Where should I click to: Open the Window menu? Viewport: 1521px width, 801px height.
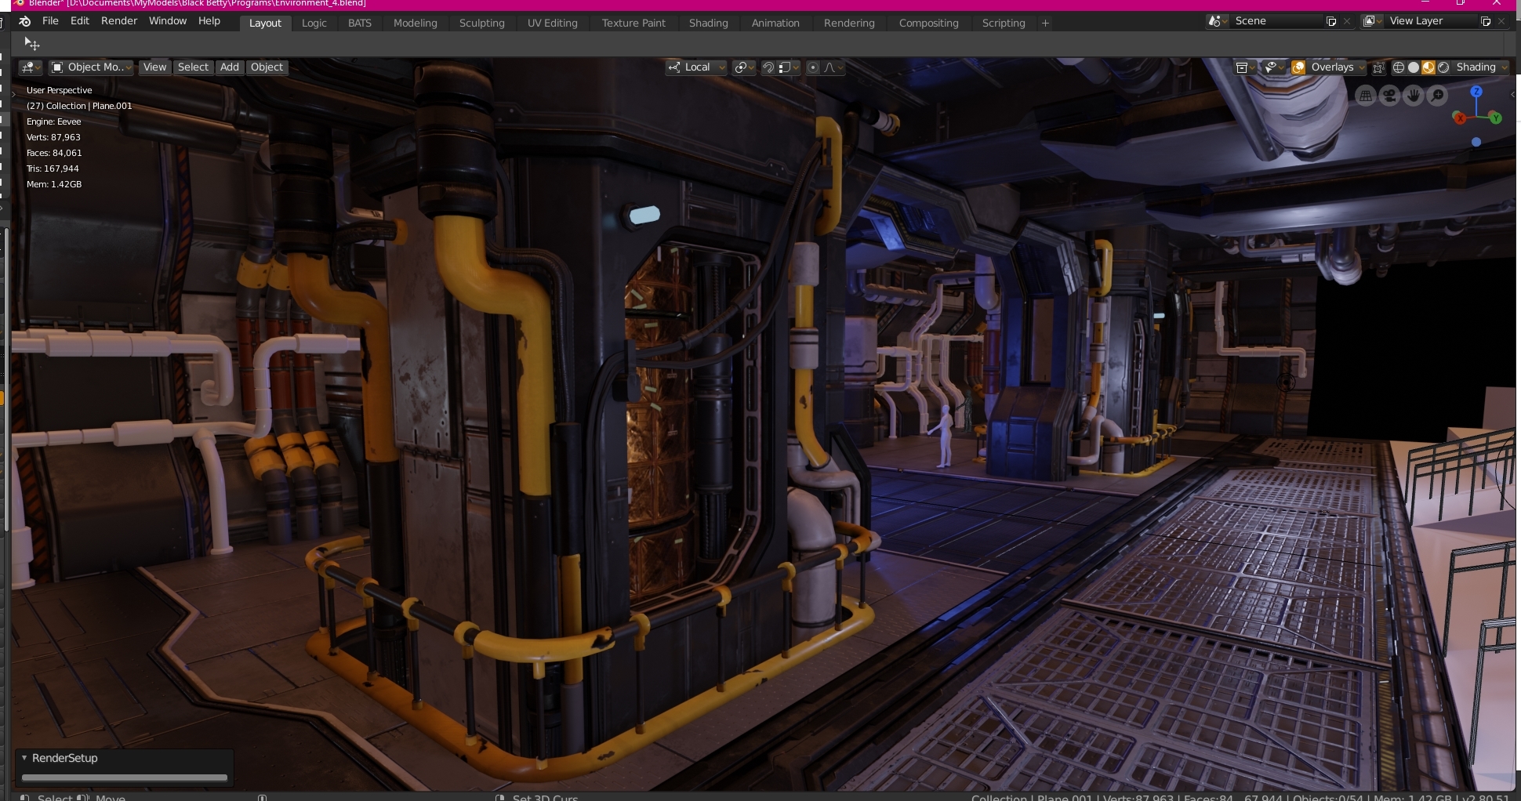click(x=168, y=21)
